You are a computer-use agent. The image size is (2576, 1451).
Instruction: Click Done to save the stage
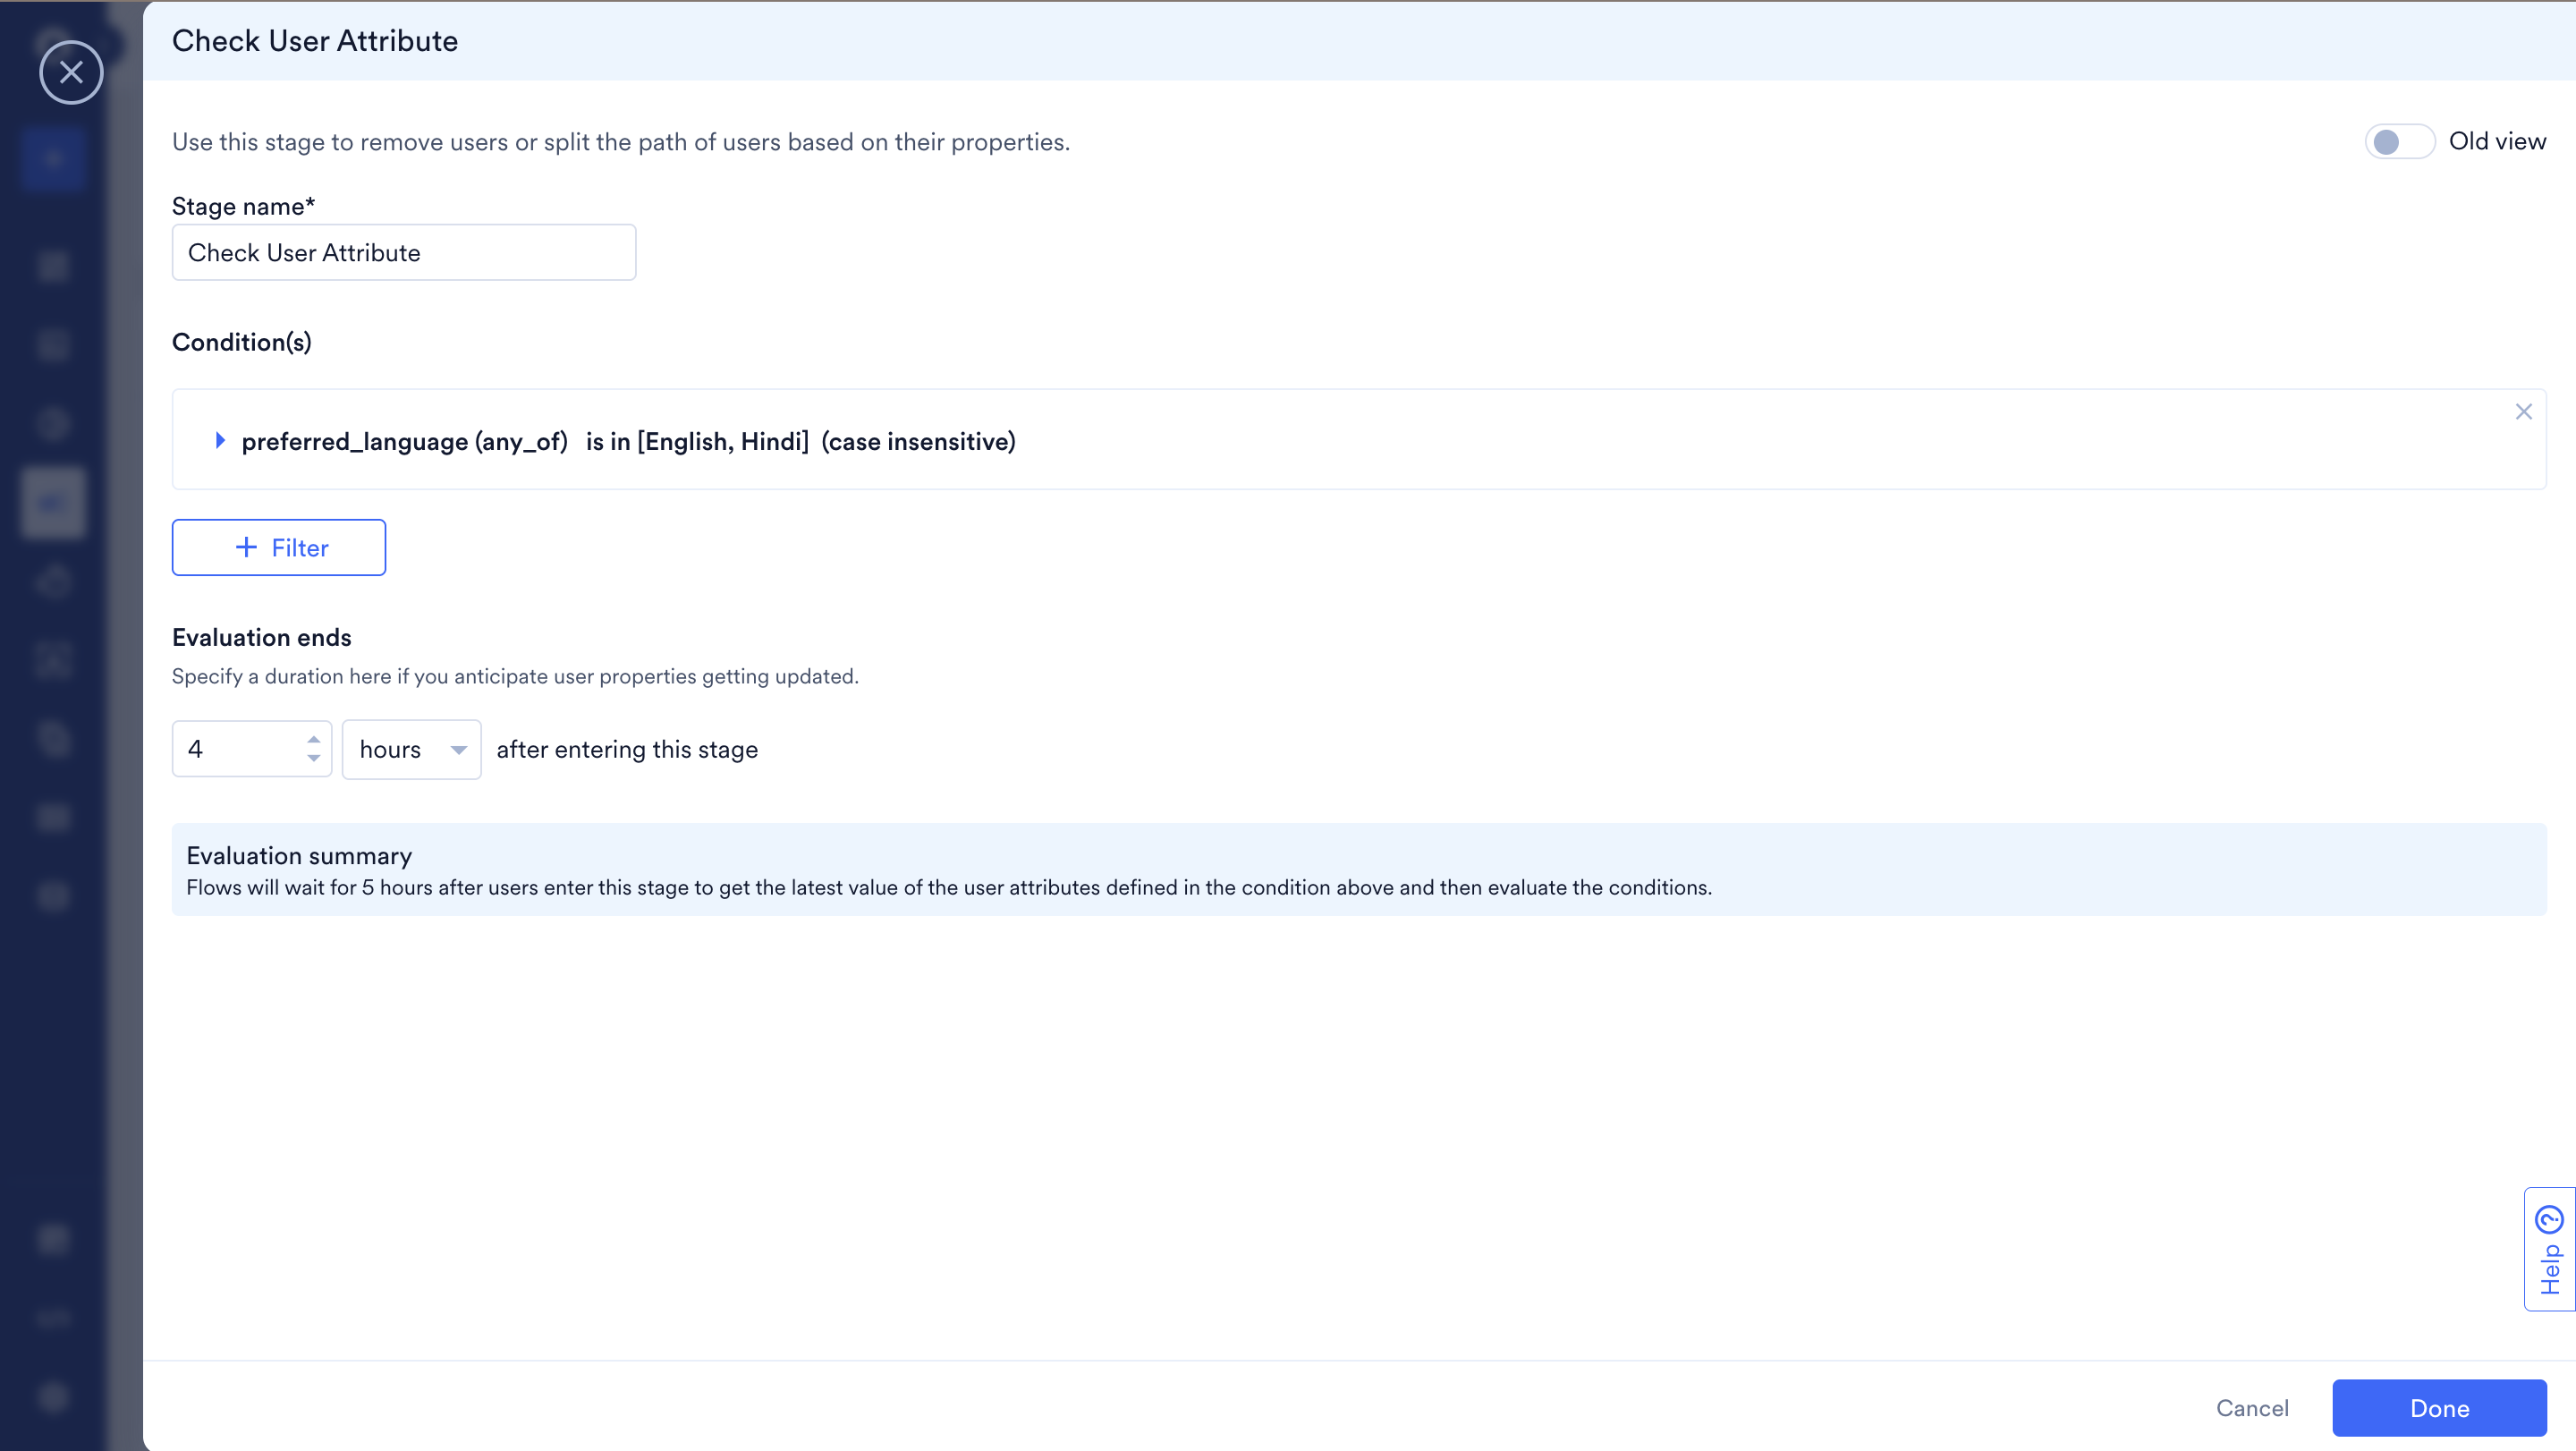[2438, 1408]
